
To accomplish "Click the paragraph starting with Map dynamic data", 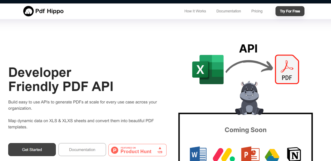I will tap(81, 124).
